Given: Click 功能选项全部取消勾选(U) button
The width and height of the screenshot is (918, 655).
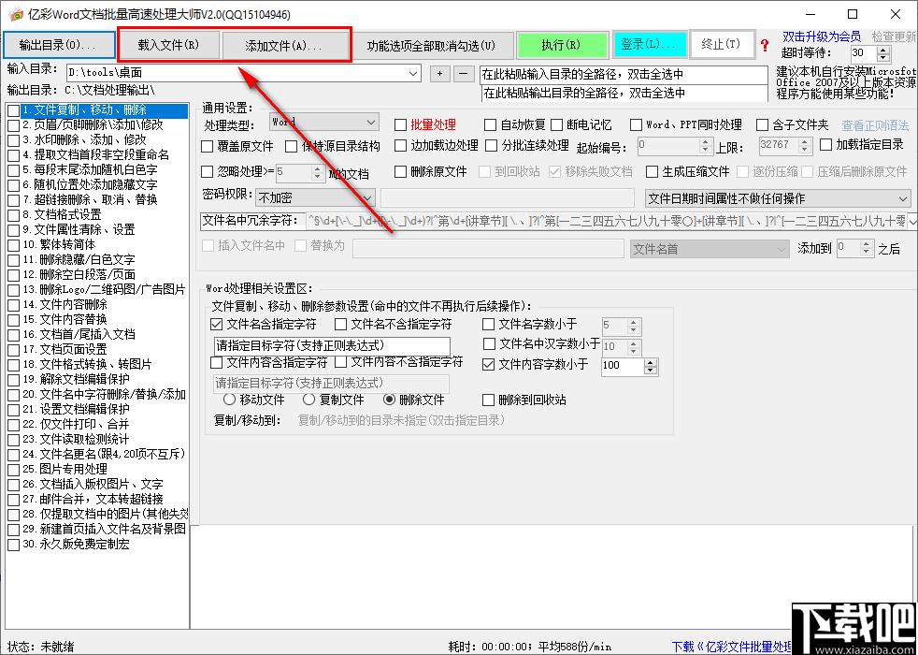Looking at the screenshot, I should 431,45.
